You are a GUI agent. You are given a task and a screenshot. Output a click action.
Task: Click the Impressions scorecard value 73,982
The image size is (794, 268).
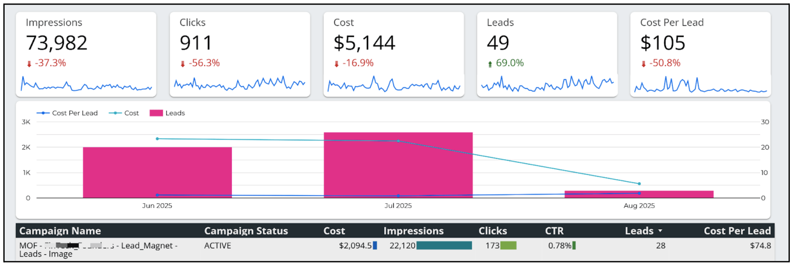tap(57, 43)
